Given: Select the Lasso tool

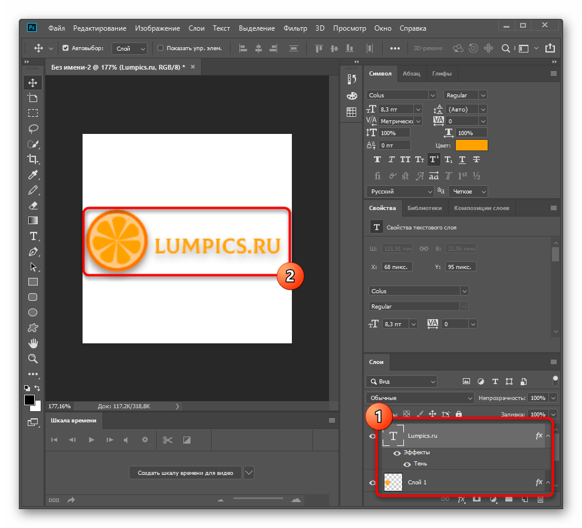Looking at the screenshot, I should click(x=32, y=129).
